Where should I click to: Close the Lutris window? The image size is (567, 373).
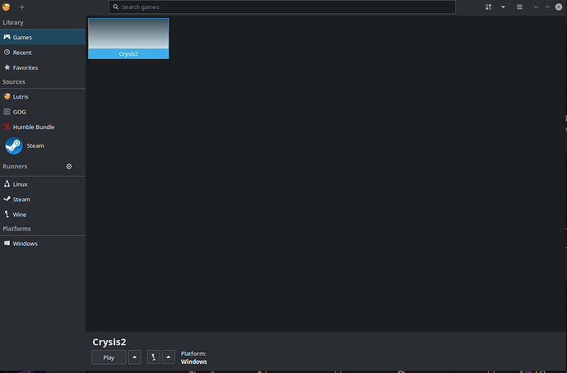(x=559, y=7)
